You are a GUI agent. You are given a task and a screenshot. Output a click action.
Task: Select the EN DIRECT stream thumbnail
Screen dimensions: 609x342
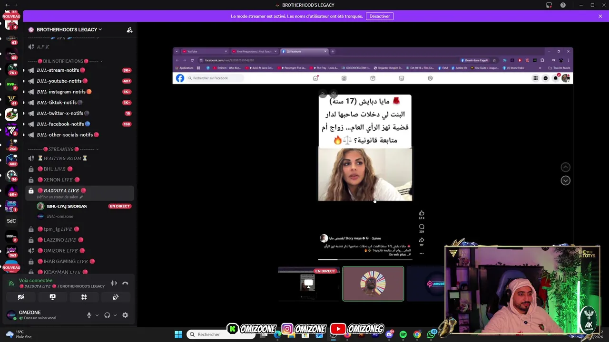(309, 284)
